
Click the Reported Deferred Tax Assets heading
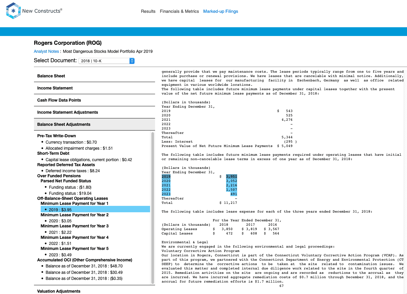(66, 165)
